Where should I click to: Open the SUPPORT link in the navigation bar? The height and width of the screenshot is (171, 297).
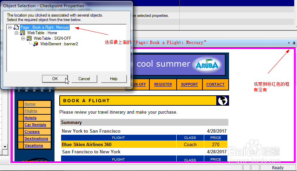point(189,84)
